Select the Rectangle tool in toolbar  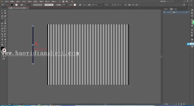pos(2,21)
